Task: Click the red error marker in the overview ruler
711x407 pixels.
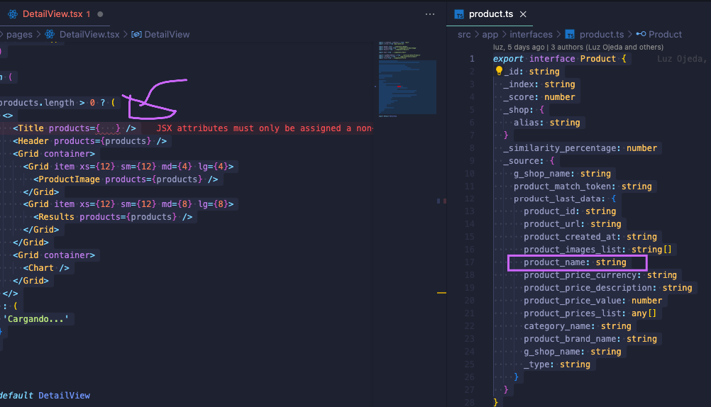Action: pyautogui.click(x=444, y=201)
